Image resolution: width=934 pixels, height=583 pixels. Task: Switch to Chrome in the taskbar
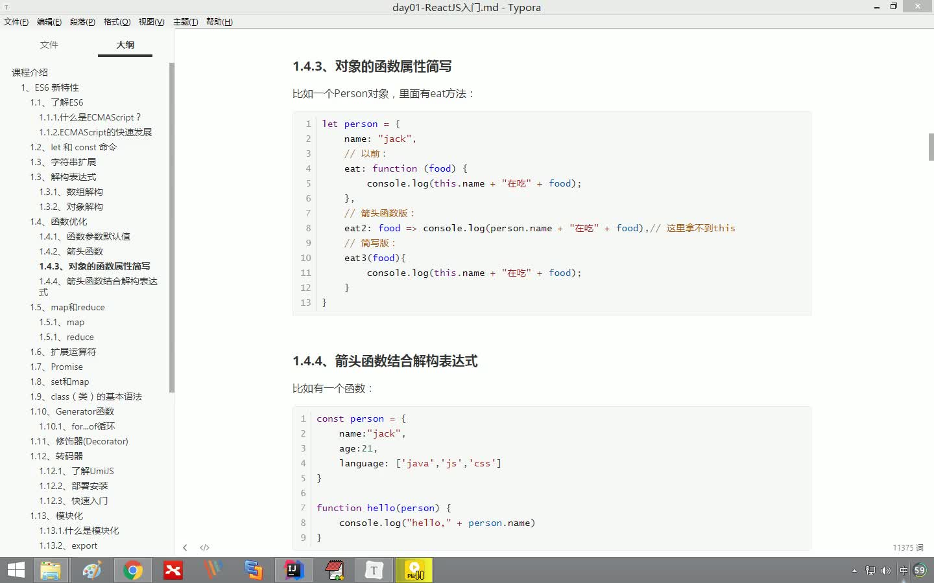click(x=133, y=570)
